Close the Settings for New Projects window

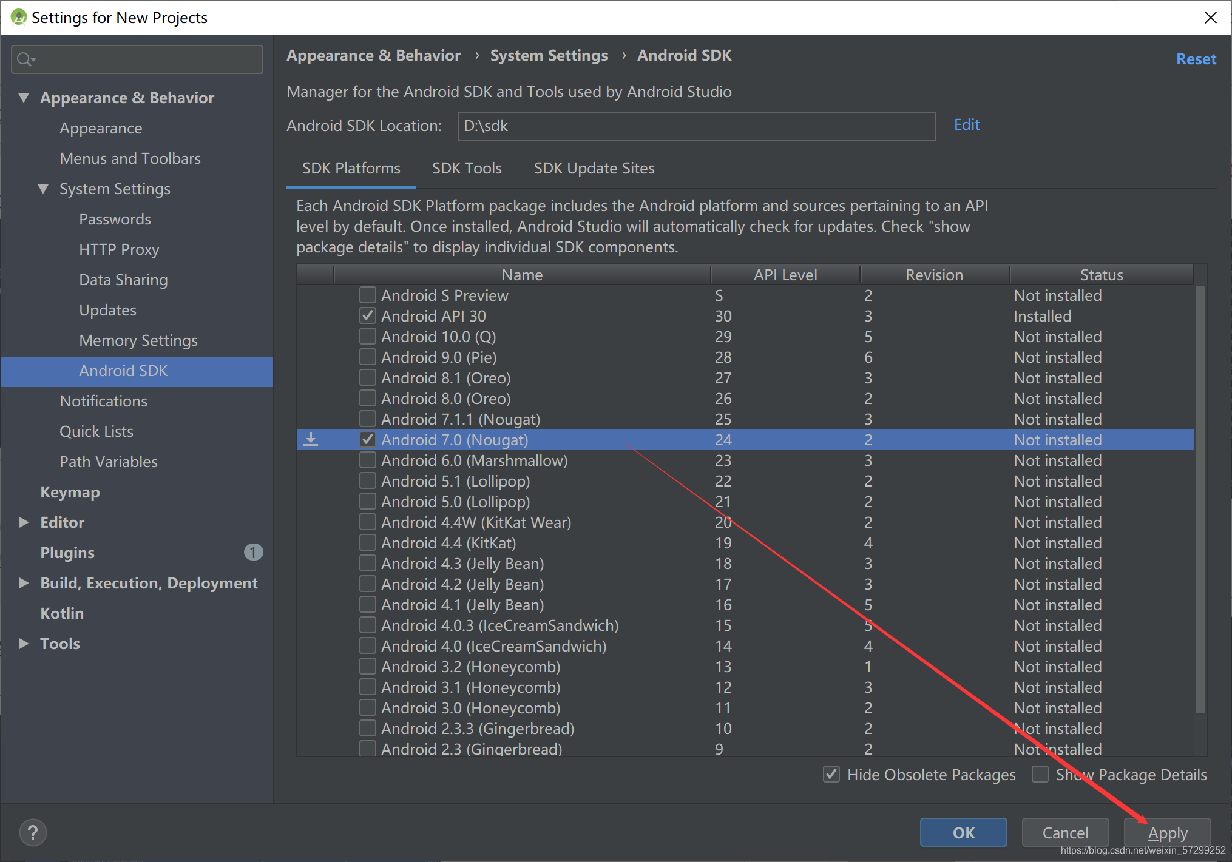[x=1210, y=18]
